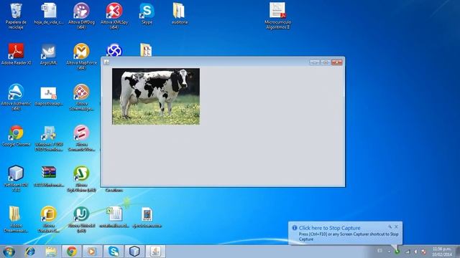The height and width of the screenshot is (258, 460).
Task: Maximize the Java image window
Action: coord(326,62)
